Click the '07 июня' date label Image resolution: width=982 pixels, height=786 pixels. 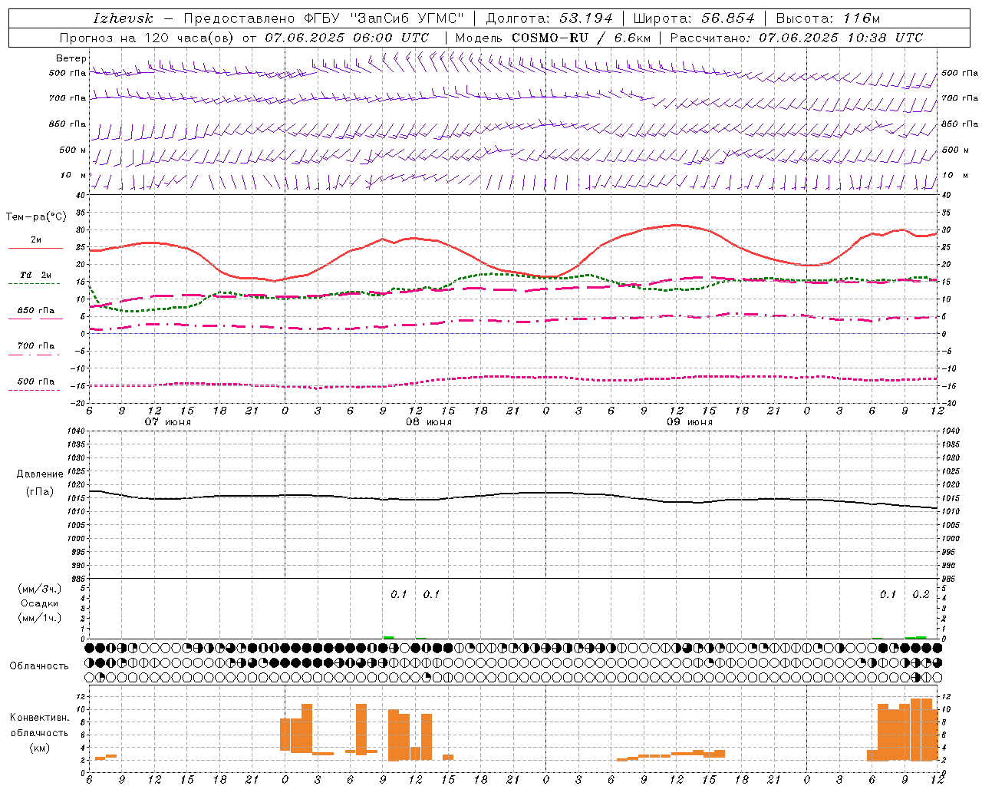[168, 422]
